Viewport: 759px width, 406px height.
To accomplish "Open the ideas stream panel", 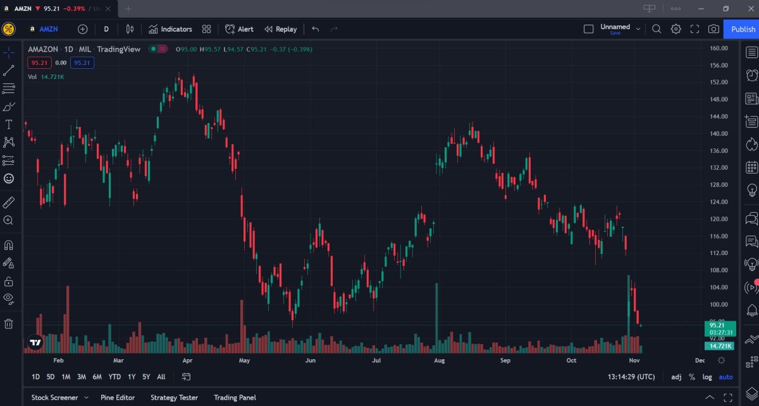I will [751, 265].
